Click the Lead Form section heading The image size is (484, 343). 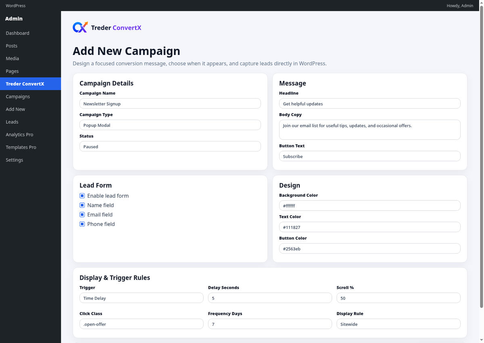coord(96,185)
